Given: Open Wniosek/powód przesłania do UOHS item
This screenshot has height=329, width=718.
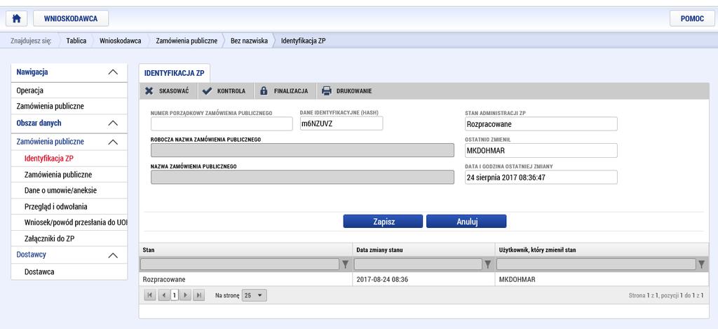Looking at the screenshot, I should point(69,222).
